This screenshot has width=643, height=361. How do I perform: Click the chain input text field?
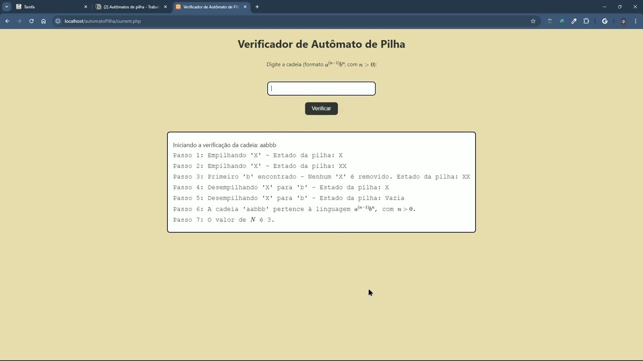coord(321,89)
